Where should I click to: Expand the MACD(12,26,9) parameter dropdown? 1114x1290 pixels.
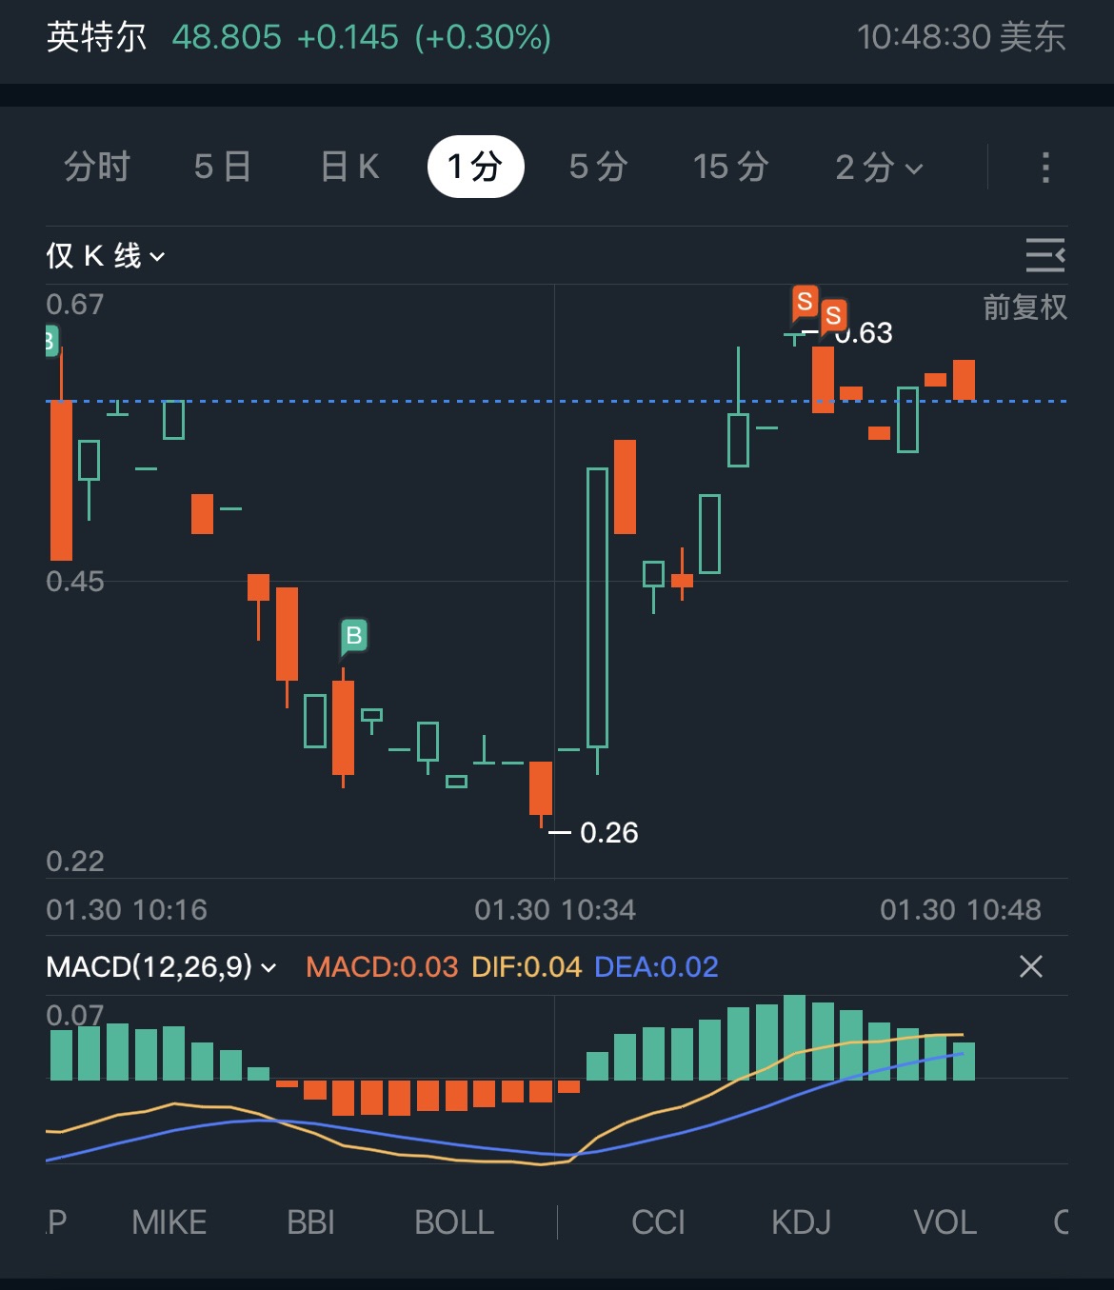pos(162,967)
